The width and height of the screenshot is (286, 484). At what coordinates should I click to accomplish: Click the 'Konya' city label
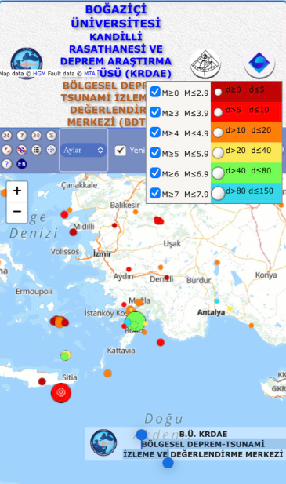pos(266,275)
